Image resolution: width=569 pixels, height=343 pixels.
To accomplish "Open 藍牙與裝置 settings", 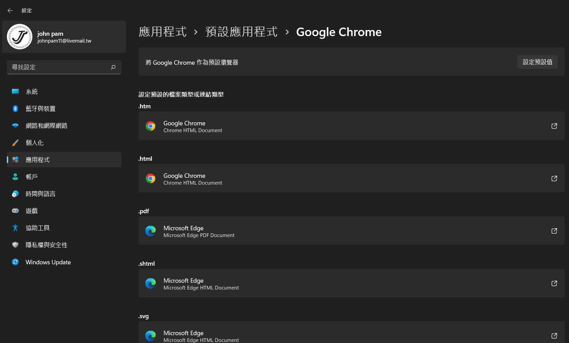I will pyautogui.click(x=15, y=108).
